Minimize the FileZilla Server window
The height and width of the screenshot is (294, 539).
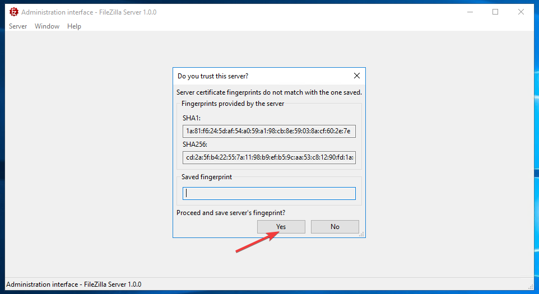(x=470, y=12)
